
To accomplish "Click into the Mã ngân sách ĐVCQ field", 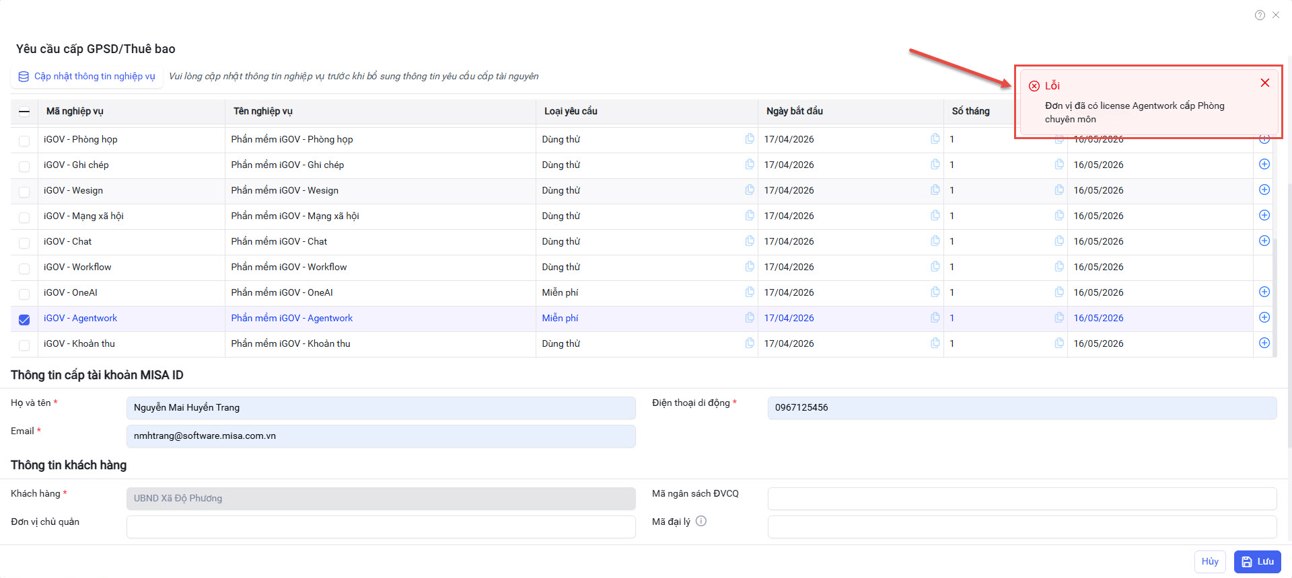I will click(x=1021, y=498).
